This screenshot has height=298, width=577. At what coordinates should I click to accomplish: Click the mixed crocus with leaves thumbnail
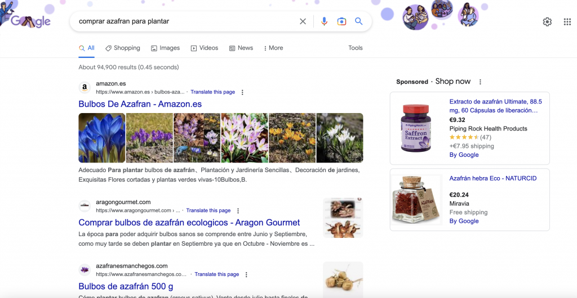click(x=197, y=138)
